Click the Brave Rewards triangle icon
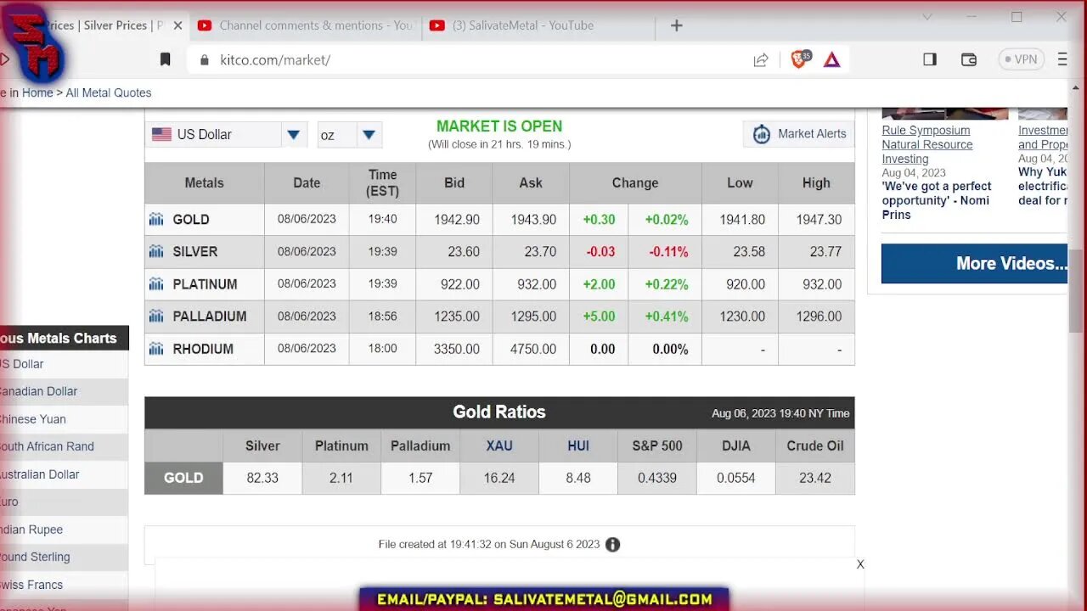1087x611 pixels. point(832,59)
